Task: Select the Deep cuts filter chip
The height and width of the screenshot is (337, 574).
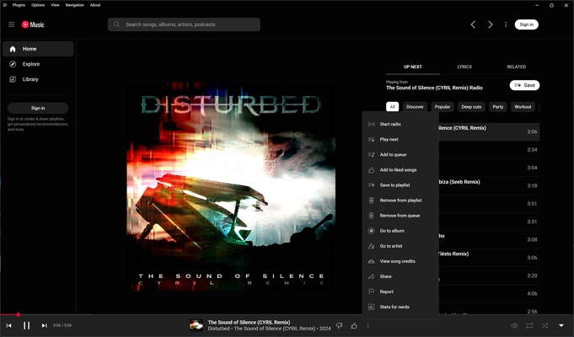Action: click(x=471, y=107)
